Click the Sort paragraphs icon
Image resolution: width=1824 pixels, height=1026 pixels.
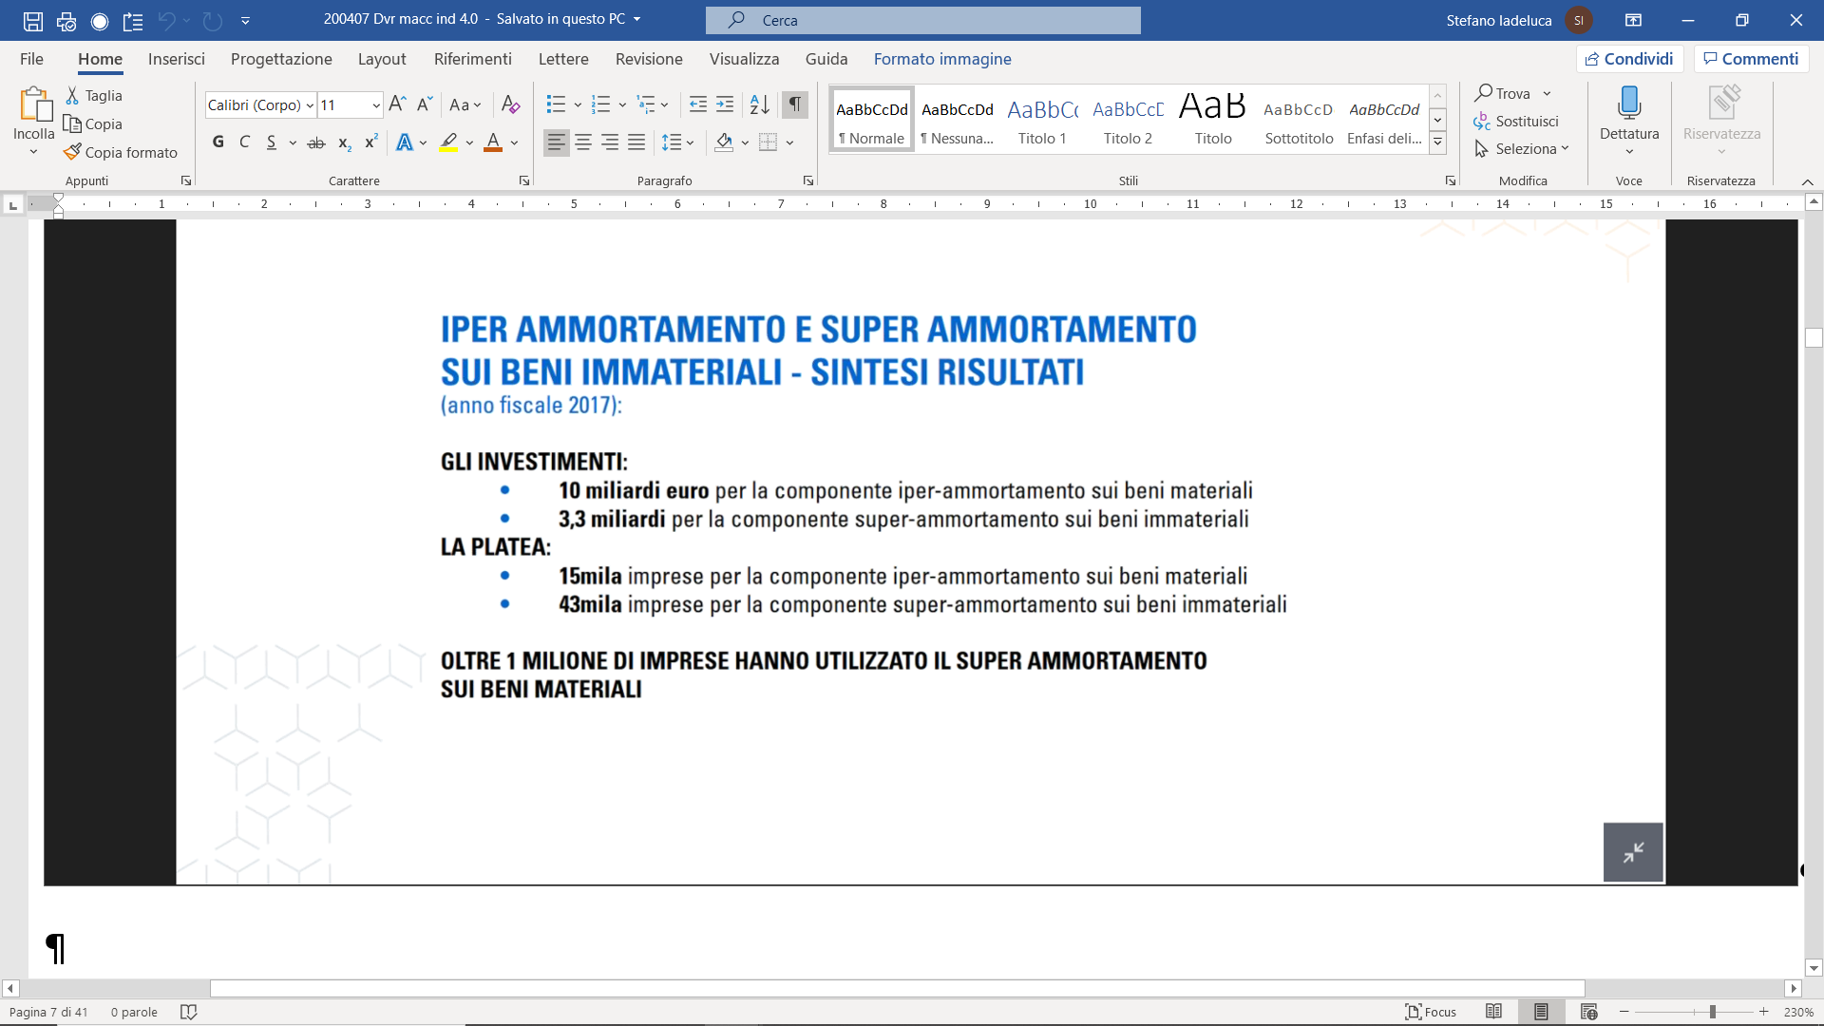pyautogui.click(x=759, y=104)
